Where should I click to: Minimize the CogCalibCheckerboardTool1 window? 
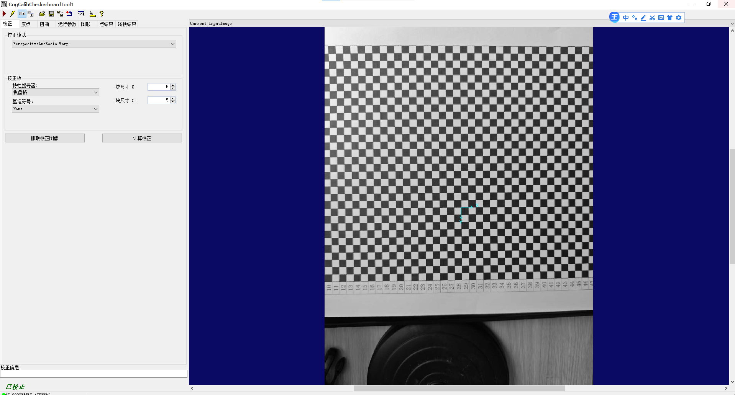click(691, 4)
